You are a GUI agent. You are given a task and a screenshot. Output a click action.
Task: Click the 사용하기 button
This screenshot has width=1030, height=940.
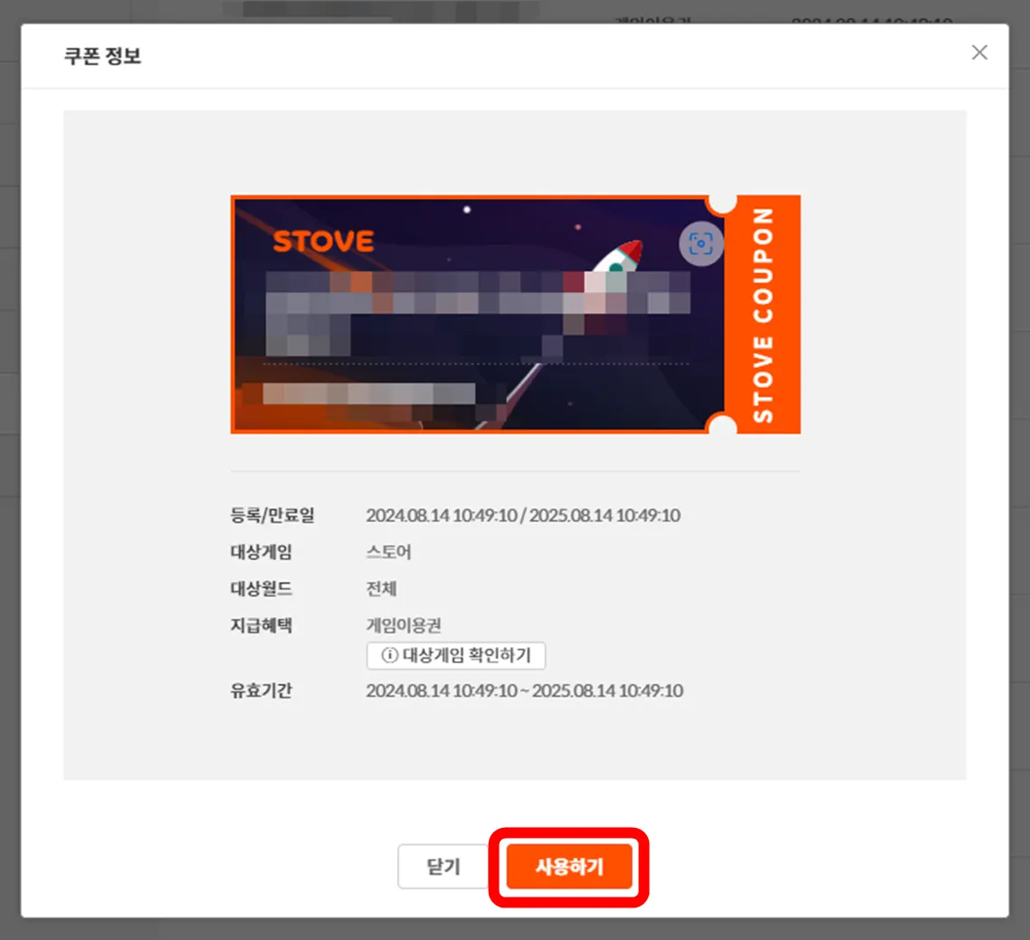coord(569,867)
